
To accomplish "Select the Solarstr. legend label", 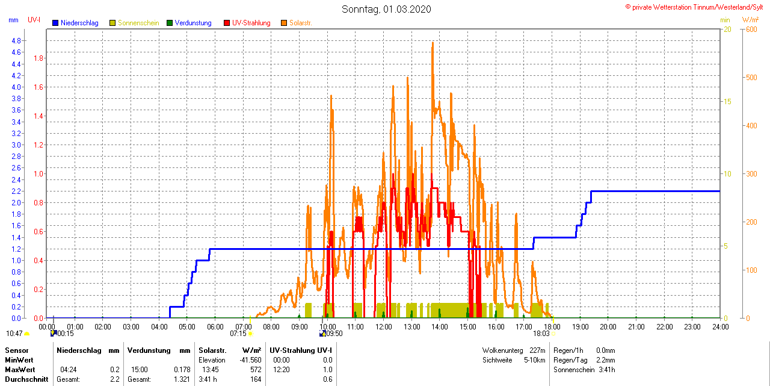I will click(x=300, y=23).
